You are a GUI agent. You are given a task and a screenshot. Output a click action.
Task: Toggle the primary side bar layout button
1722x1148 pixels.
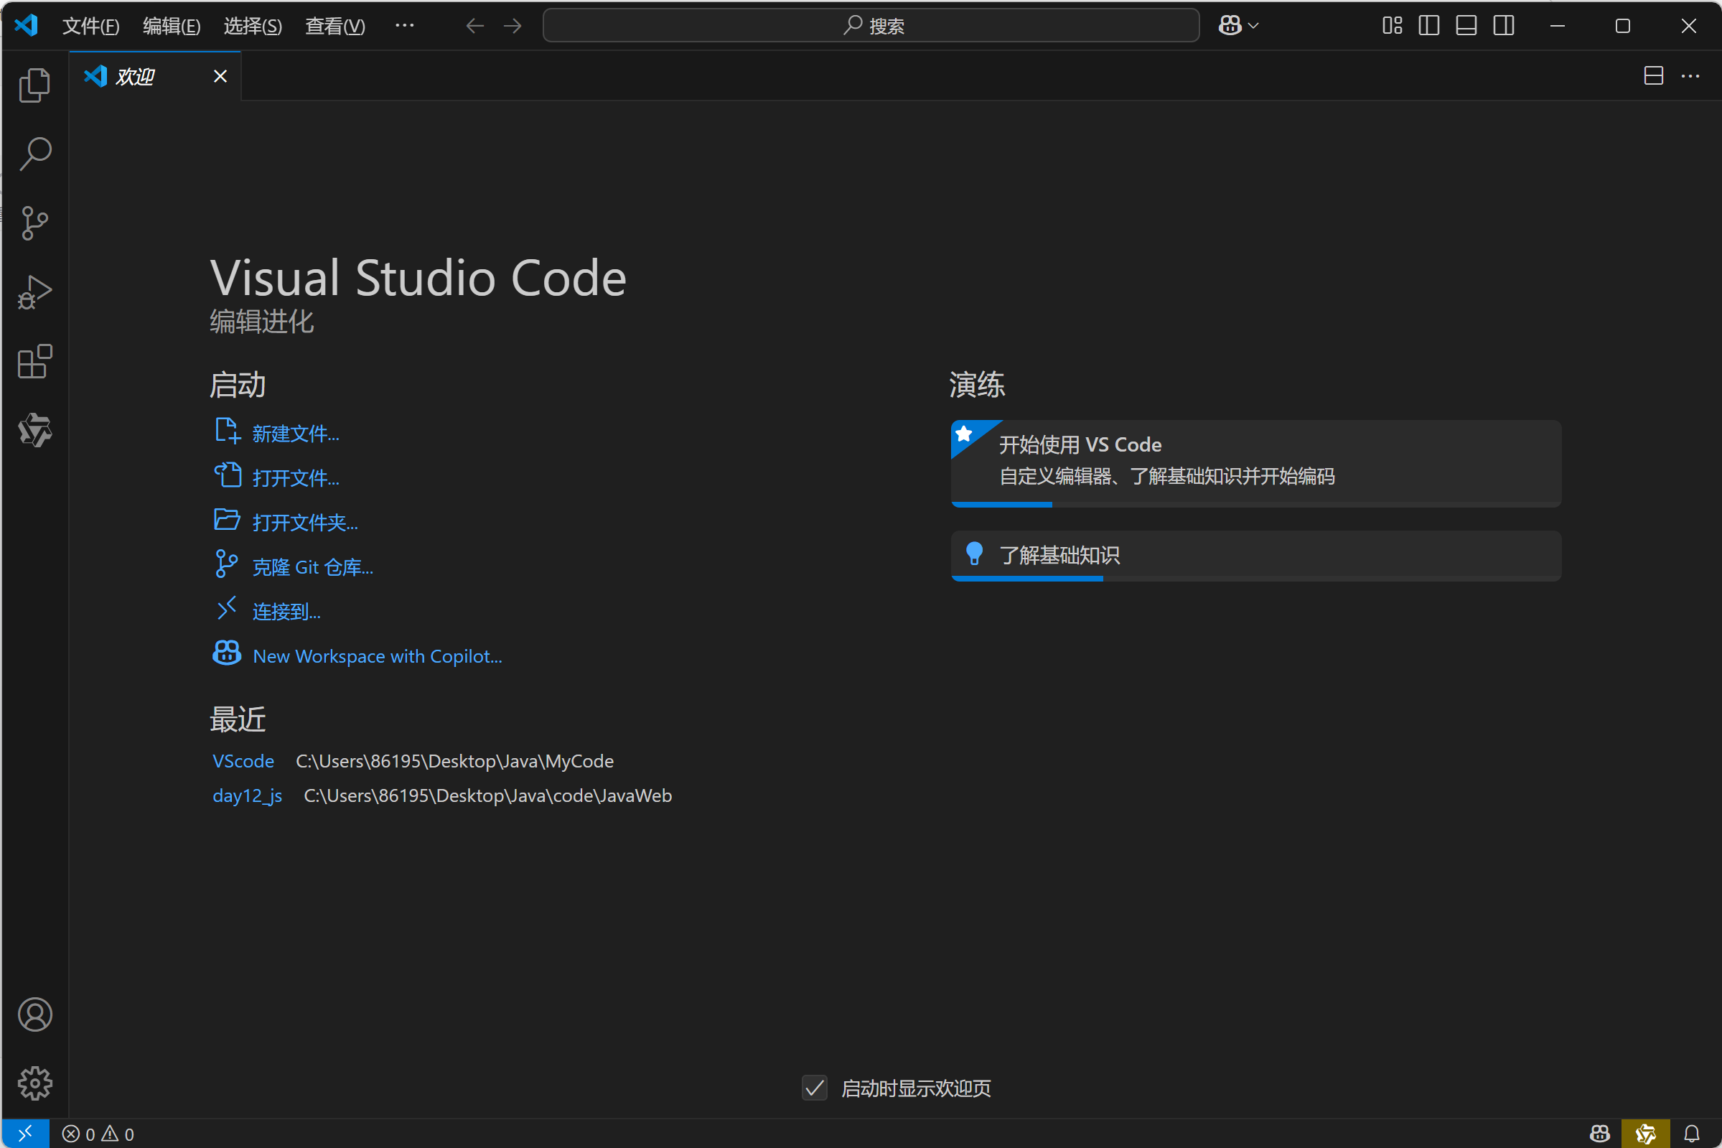coord(1428,26)
